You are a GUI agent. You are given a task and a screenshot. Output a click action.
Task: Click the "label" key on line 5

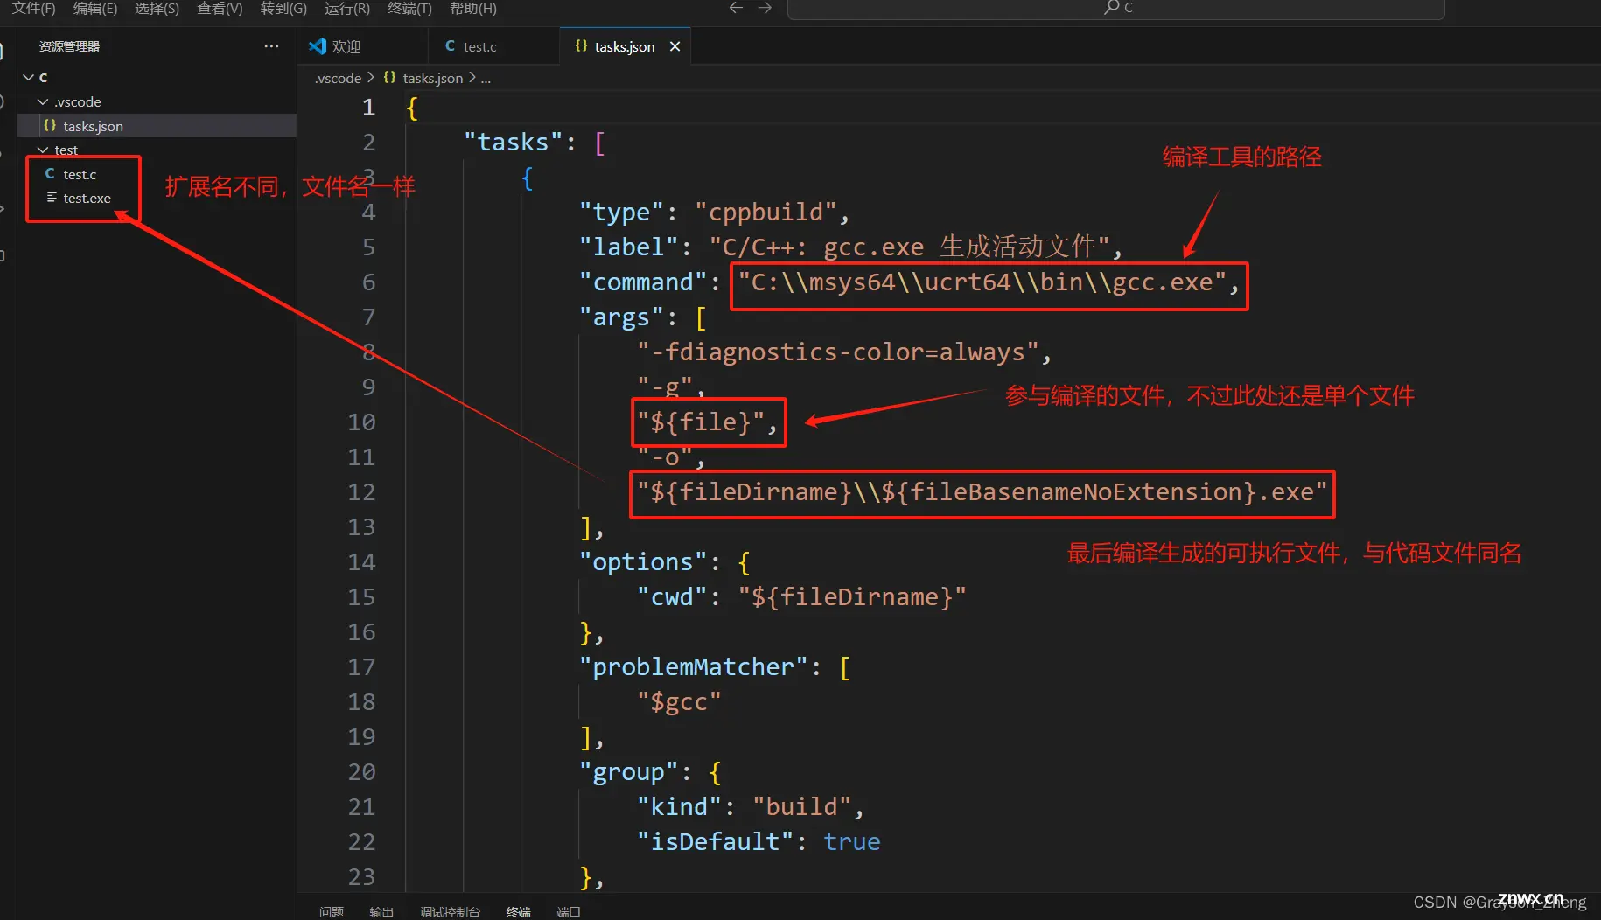[x=629, y=247]
